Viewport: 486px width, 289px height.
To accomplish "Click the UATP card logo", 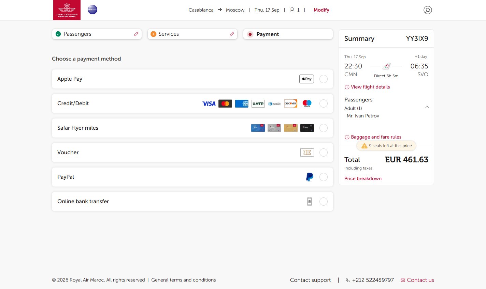I will (x=258, y=103).
